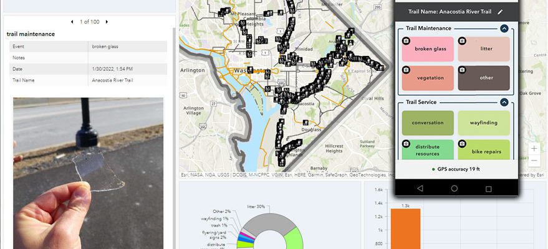This screenshot has width=548, height=249.
Task: Open the broken glass photo
Action: click(88, 173)
